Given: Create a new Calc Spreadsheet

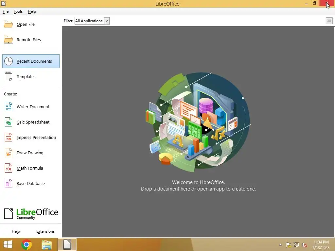Looking at the screenshot, I should 33,122.
